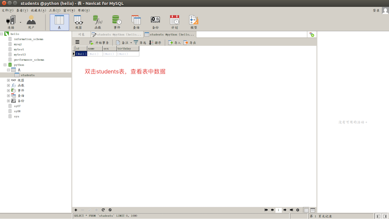Screen dimensions: 389x219
Task: Open the 工具(T) menu
Action: coord(54,10)
